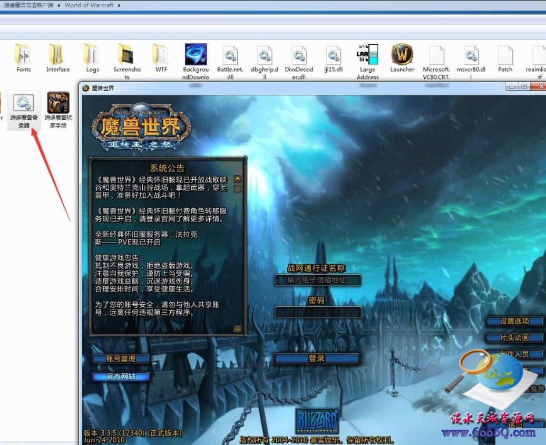Select the Logs folder in Explorer

(92, 58)
